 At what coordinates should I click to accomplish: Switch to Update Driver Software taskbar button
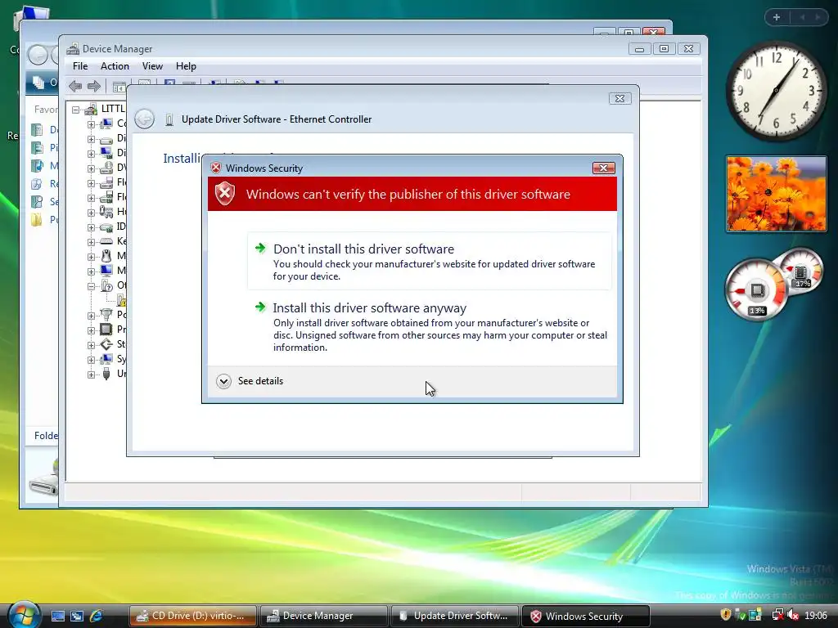(455, 616)
